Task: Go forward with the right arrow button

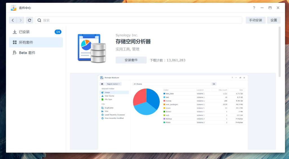Action: 20,20
